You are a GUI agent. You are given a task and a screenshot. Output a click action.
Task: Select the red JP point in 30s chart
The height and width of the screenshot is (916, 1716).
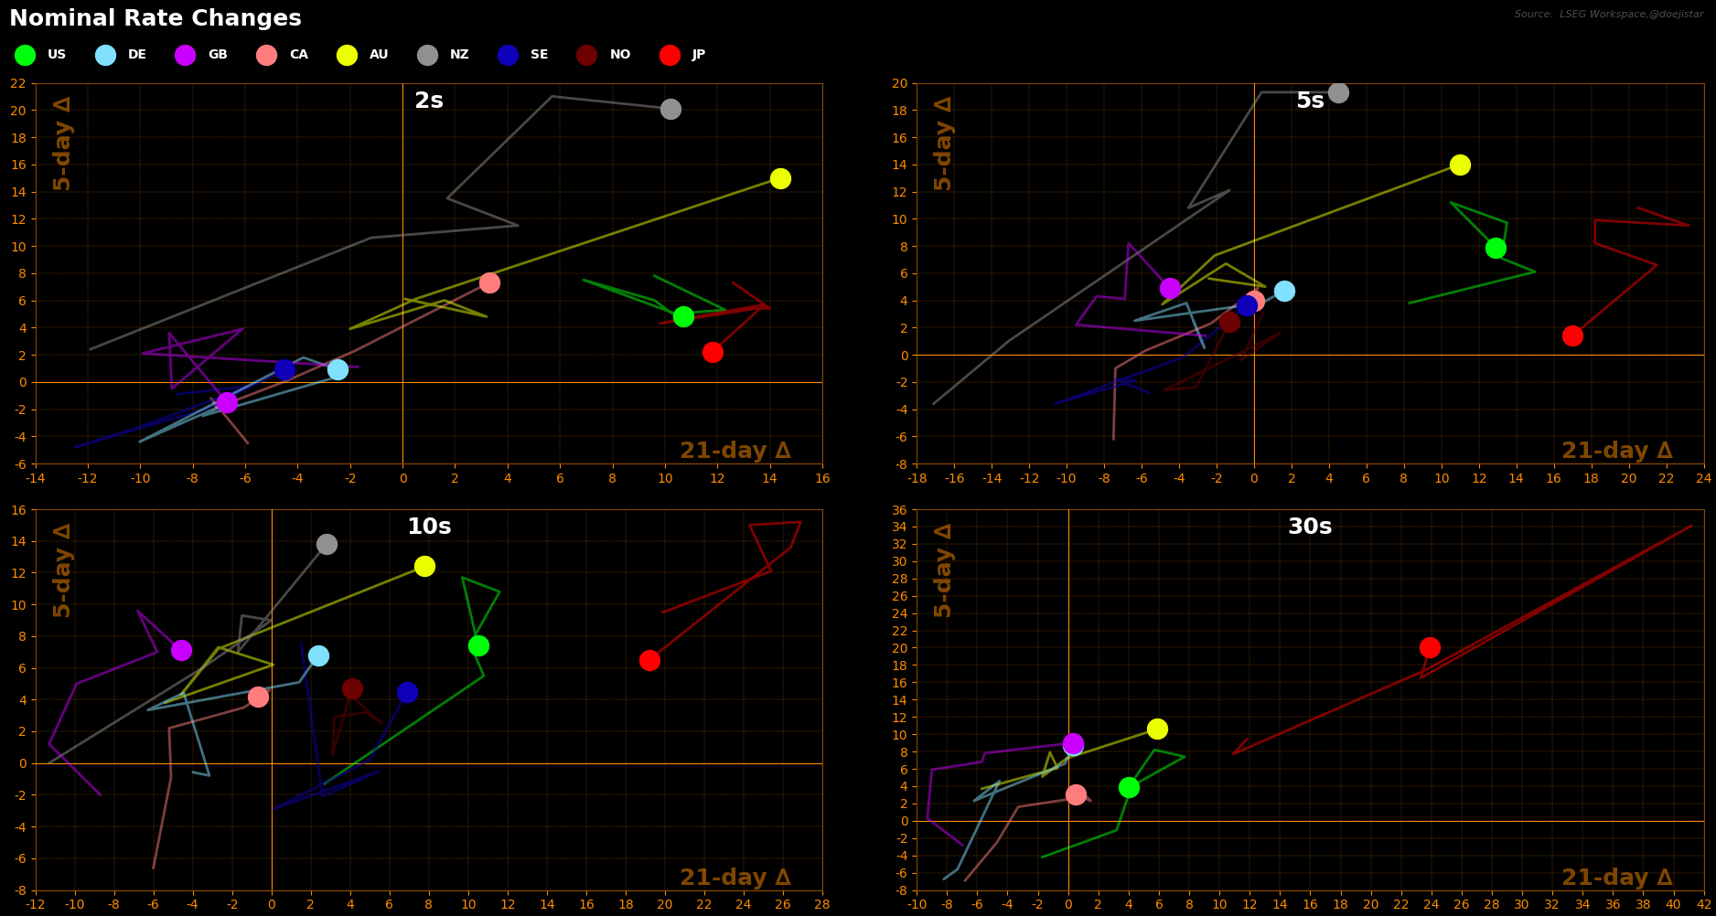(x=1430, y=647)
